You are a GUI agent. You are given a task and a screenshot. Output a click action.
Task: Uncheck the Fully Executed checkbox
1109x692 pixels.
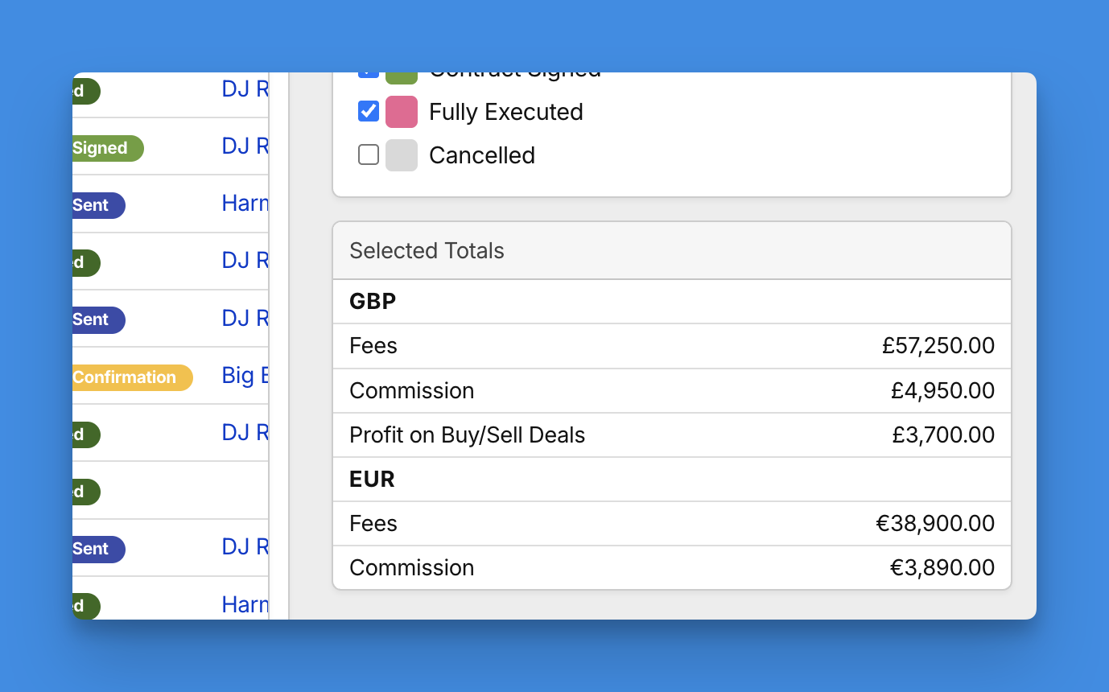(369, 111)
